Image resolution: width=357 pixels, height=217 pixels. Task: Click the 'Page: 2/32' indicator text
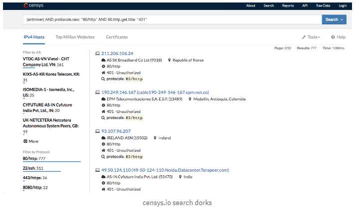(283, 48)
